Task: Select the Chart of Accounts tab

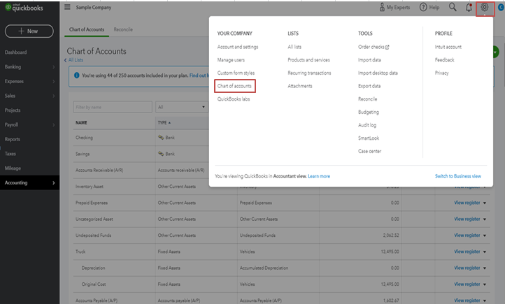Action: pyautogui.click(x=87, y=29)
